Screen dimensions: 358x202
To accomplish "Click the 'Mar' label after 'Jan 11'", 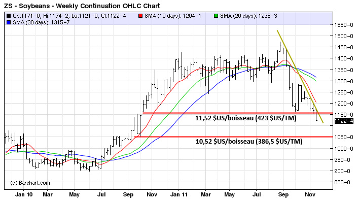I will click(x=206, y=195).
